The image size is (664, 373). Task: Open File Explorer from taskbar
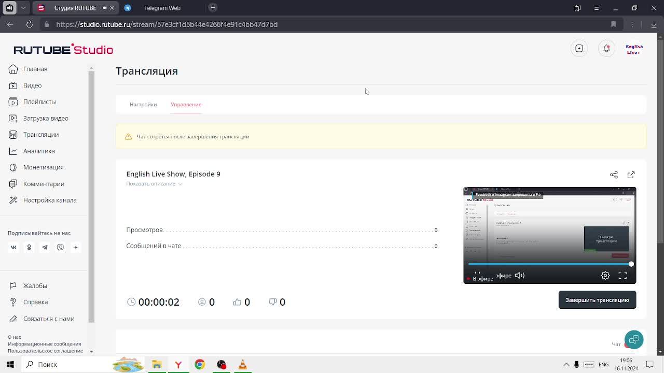coord(157,364)
